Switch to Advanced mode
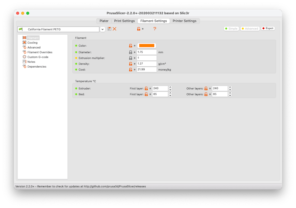The width and height of the screenshot is (296, 208). coord(250,29)
